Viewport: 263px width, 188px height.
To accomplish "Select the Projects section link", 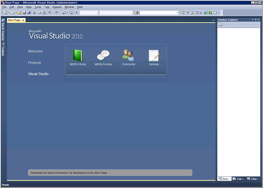I will 34,63.
